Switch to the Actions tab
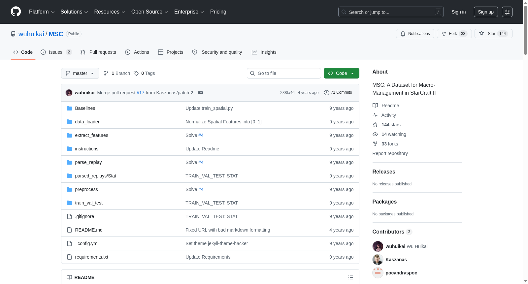The height and width of the screenshot is (284, 528). [x=137, y=52]
